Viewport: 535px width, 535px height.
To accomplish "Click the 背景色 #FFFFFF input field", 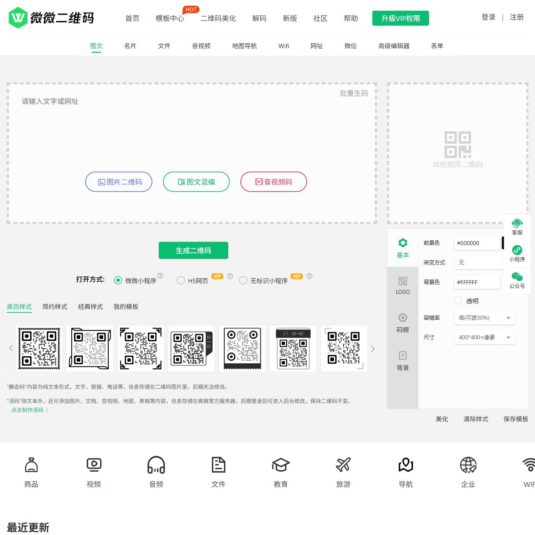I will [477, 282].
